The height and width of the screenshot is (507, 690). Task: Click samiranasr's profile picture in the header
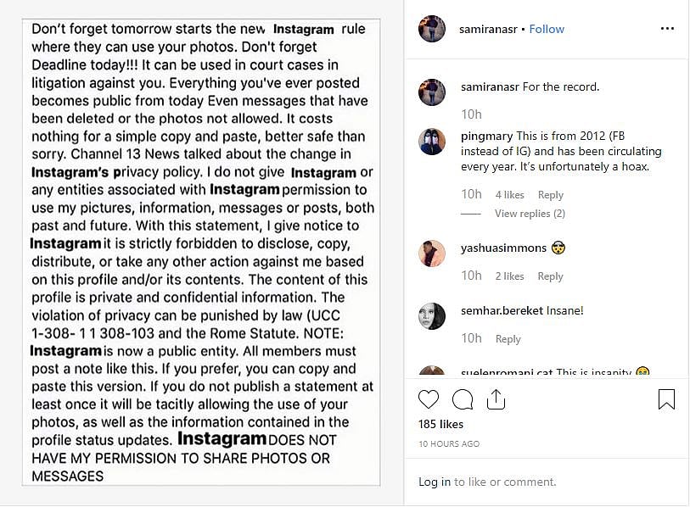[432, 28]
